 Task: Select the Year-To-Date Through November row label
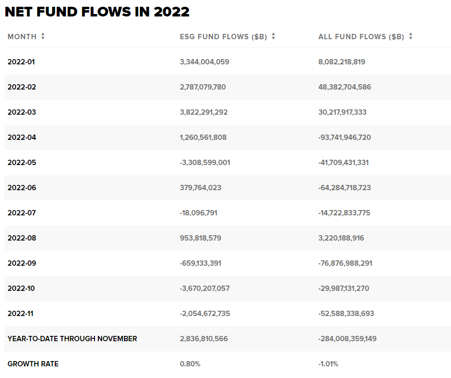click(72, 339)
